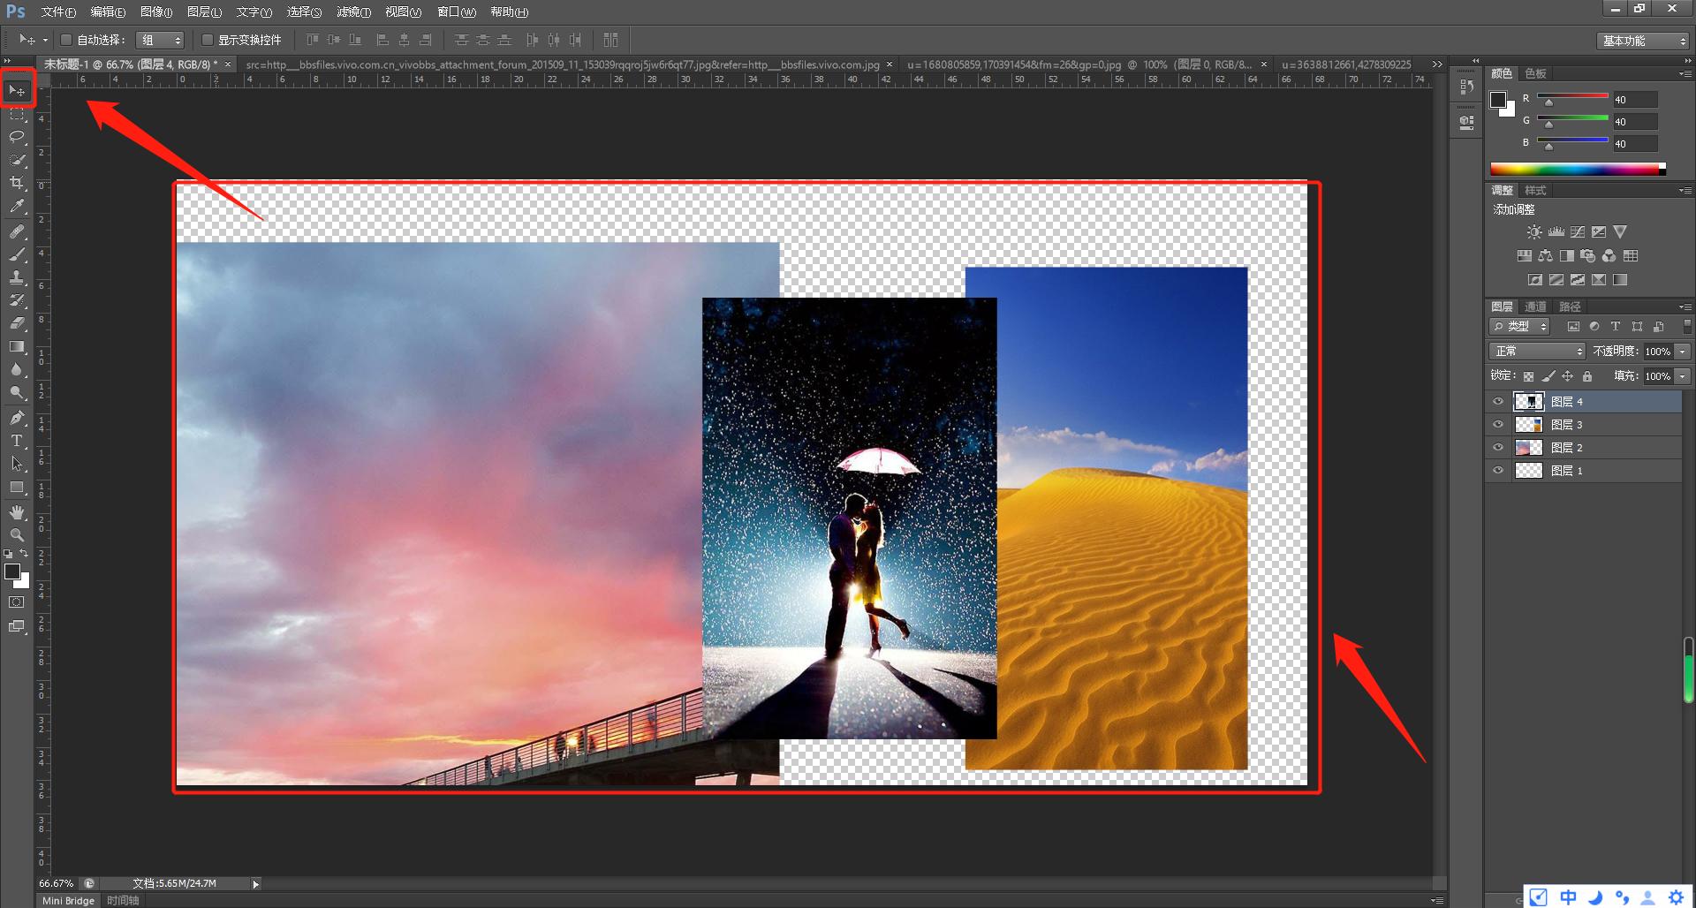
Task: Open the 时间轴 panel
Action: [123, 900]
